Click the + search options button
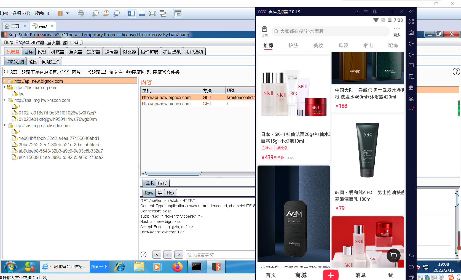The image size is (461, 280). (x=168, y=255)
